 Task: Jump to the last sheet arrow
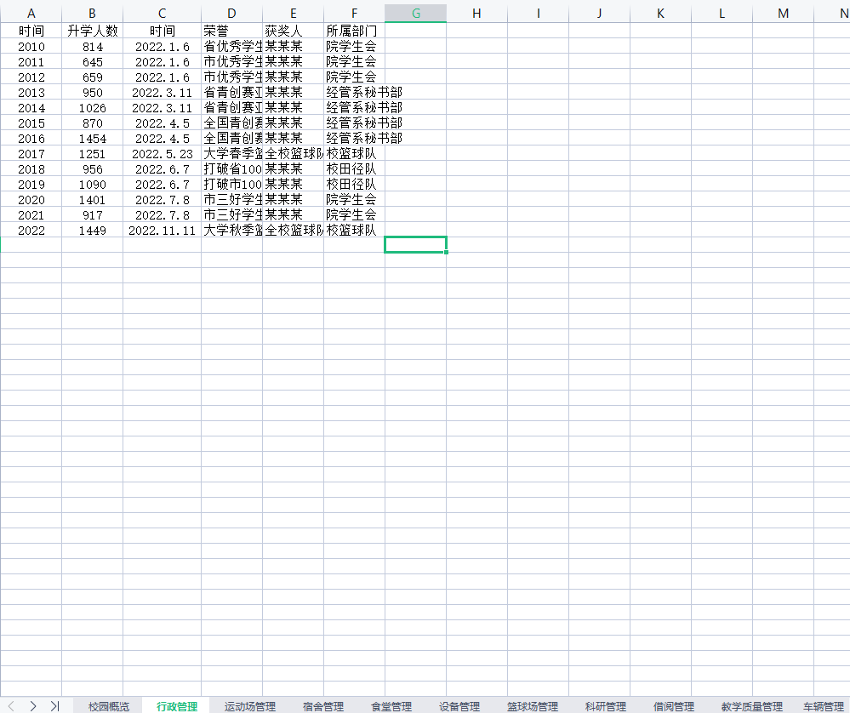click(54, 705)
